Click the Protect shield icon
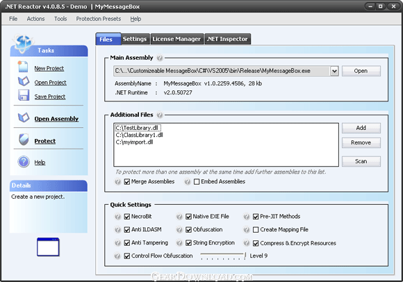The height and width of the screenshot is (282, 403). point(24,140)
